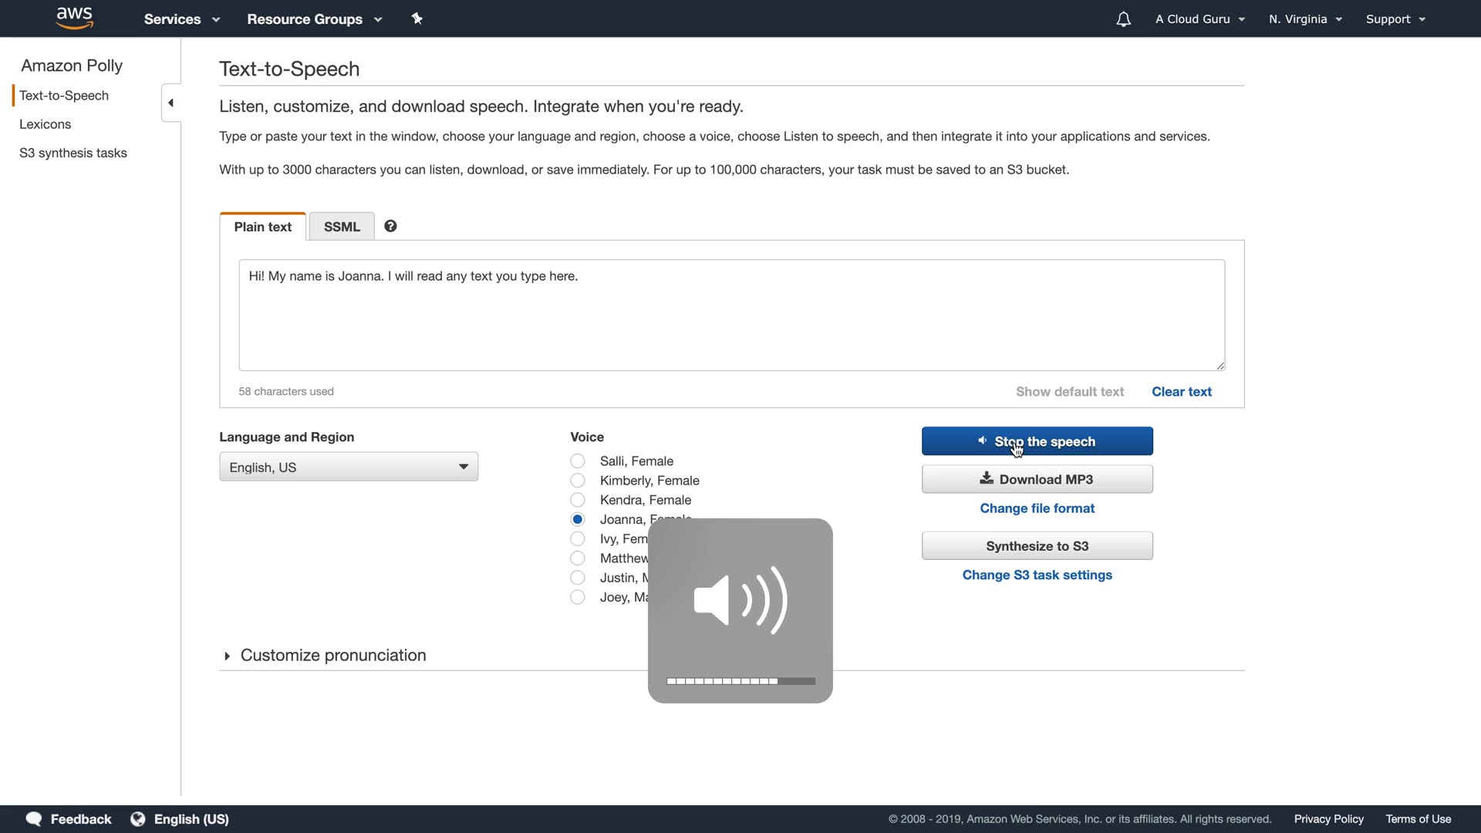Collapse the sidebar with the arrow toggle
This screenshot has width=1481, height=833.
click(170, 103)
